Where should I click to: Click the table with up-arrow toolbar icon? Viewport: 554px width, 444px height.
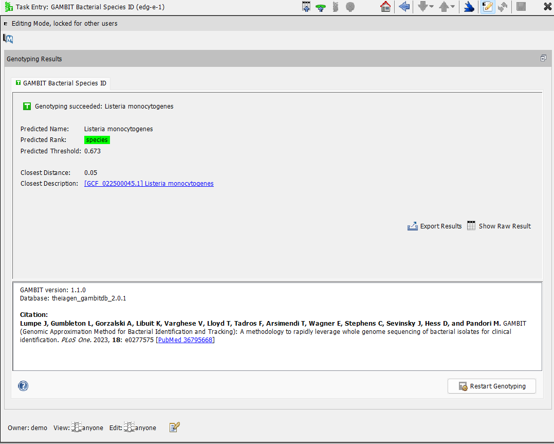[306, 7]
